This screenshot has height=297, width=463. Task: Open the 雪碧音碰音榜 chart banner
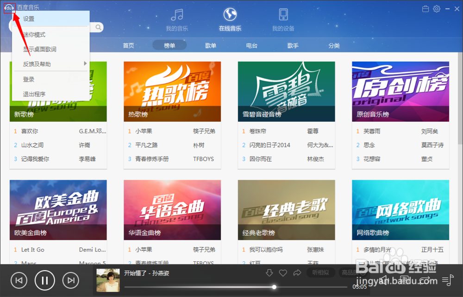tap(287, 92)
